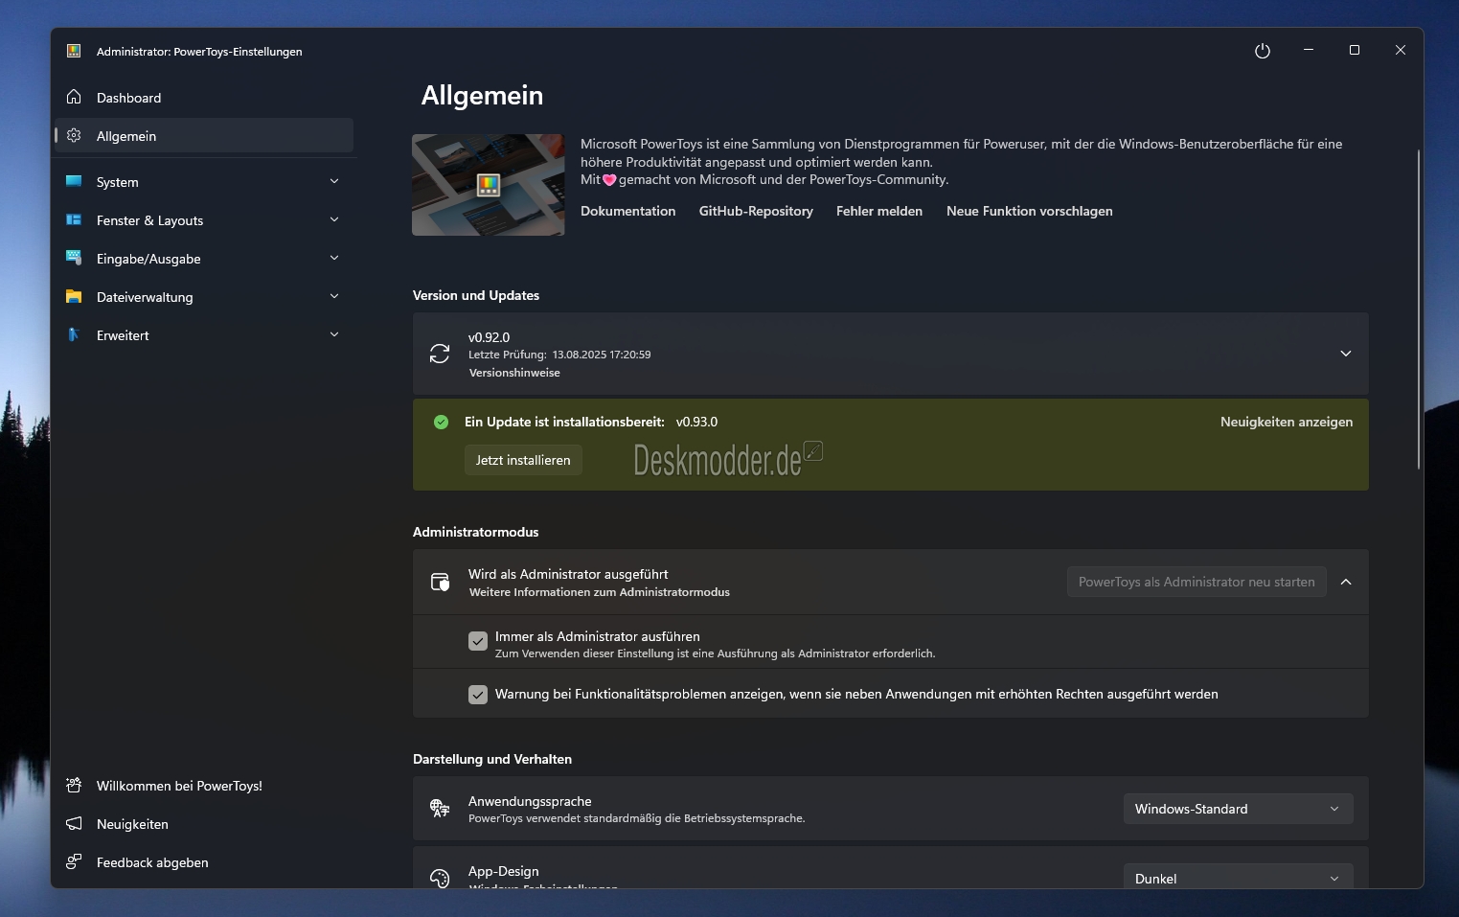This screenshot has height=917, width=1459.
Task: Click the Anwendungssprache language icon
Action: pos(440,808)
